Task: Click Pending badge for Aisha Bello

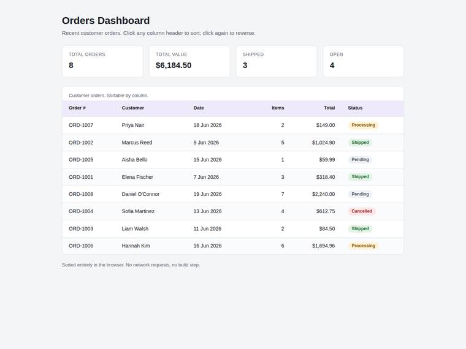Action: click(x=360, y=160)
